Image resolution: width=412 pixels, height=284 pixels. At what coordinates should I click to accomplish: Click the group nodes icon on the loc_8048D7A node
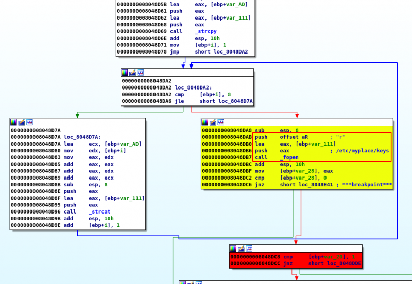(29, 122)
